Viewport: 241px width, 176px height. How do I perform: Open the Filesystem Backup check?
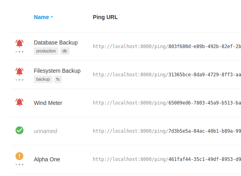click(57, 71)
